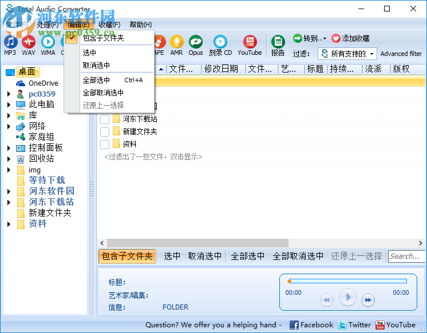Open Twitter link in status bar

click(354, 325)
